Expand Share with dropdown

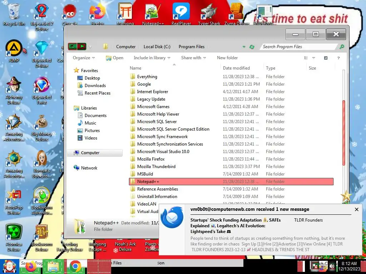[193, 58]
